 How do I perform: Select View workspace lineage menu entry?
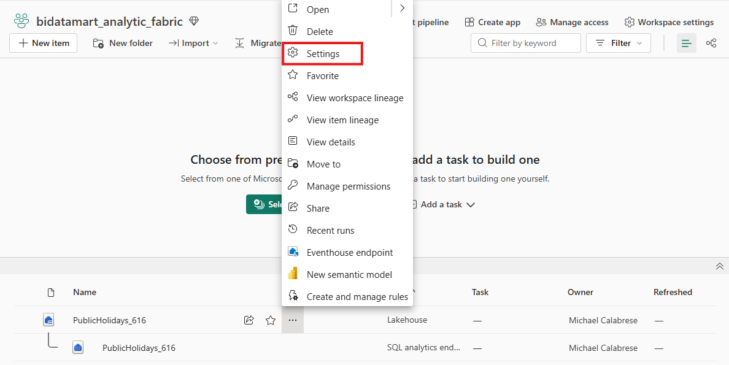click(347, 98)
